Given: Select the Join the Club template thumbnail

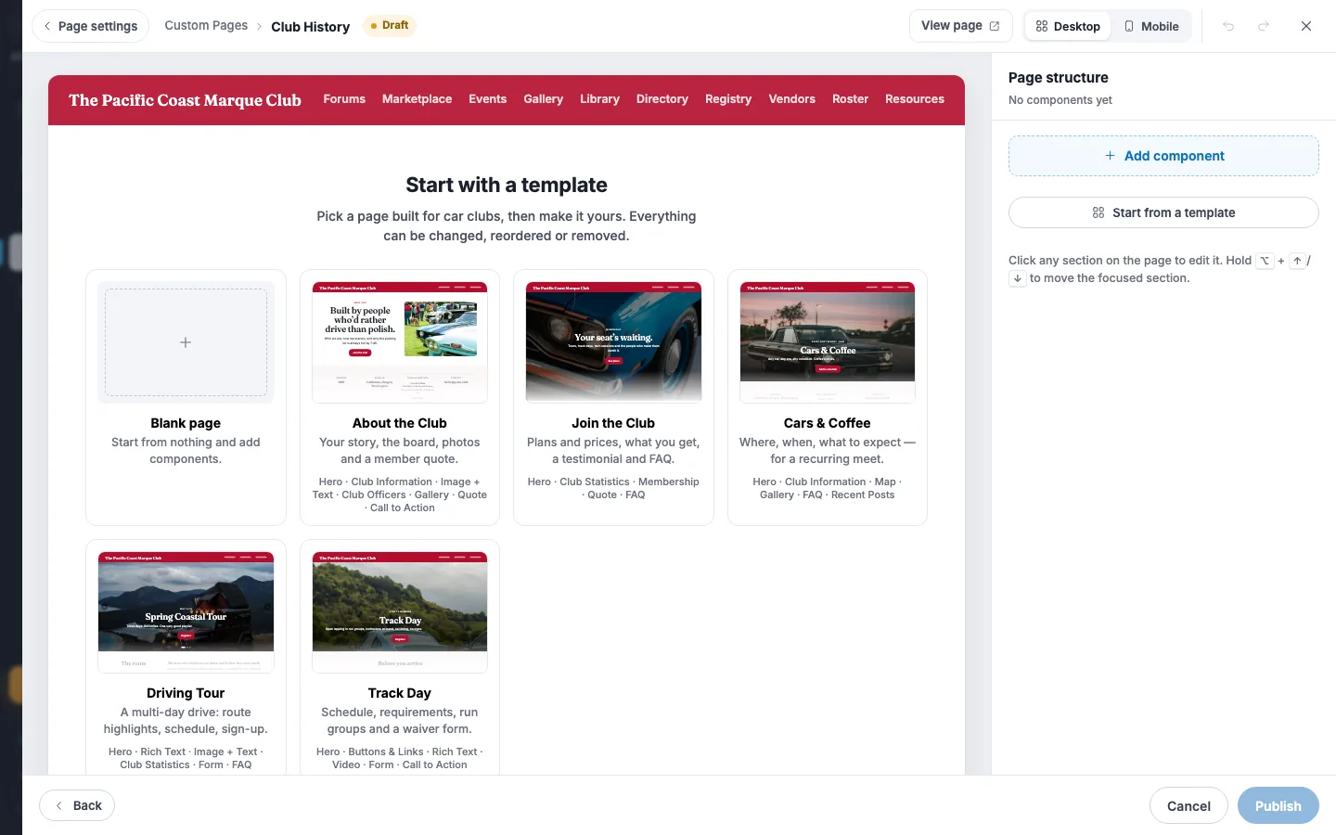Looking at the screenshot, I should tap(613, 342).
